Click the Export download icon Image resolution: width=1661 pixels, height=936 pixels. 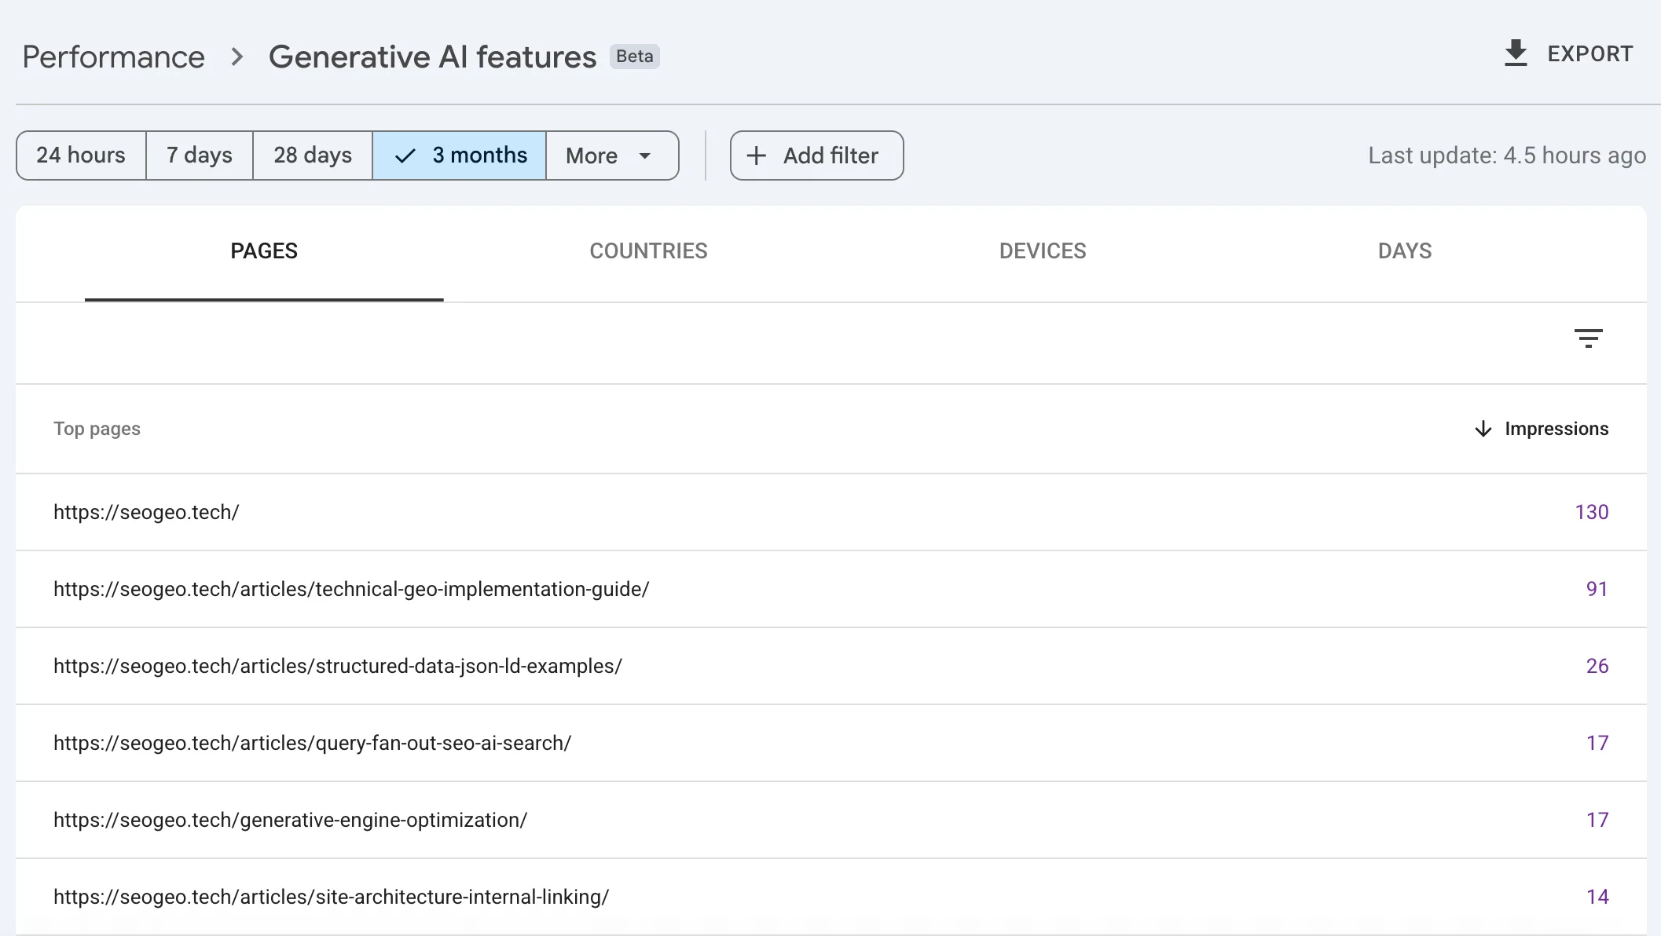[x=1516, y=53]
